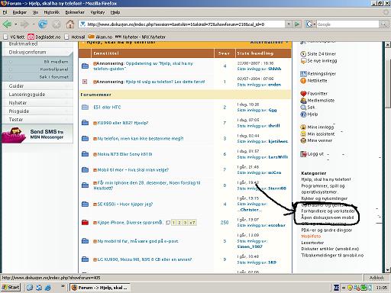Click the Retningslinjer icon

303,74
